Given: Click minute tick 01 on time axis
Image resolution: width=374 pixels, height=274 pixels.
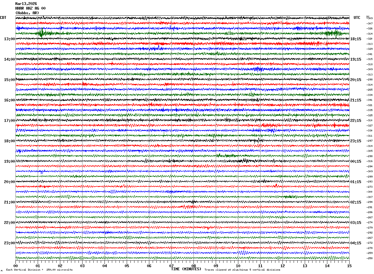Looking at the screenshot, I should [x=38, y=266].
